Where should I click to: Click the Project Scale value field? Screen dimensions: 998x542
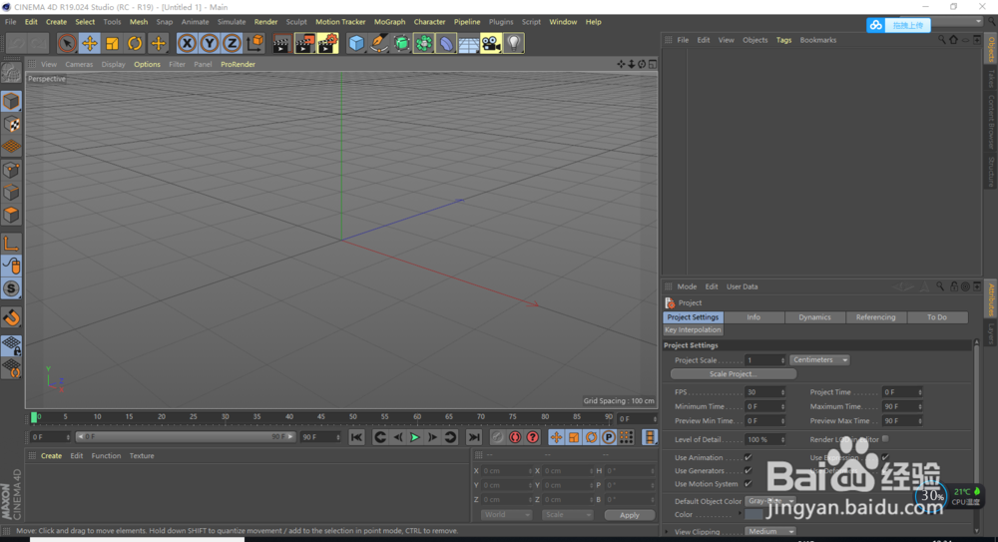765,360
